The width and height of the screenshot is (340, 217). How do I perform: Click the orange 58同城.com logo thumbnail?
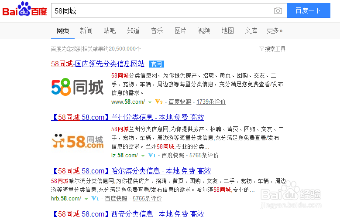coord(78,141)
